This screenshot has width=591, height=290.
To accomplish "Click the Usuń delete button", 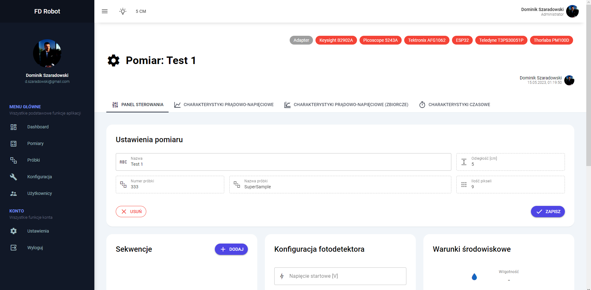I will (x=131, y=212).
